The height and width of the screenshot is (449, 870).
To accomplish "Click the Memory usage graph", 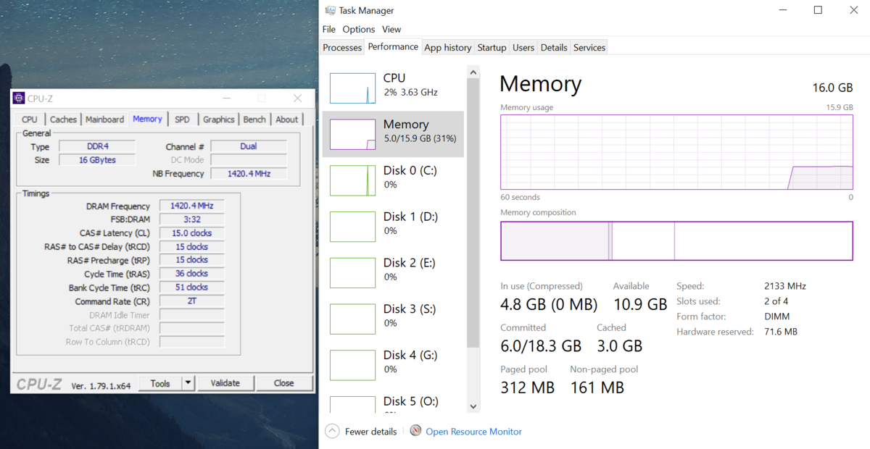I will click(676, 152).
